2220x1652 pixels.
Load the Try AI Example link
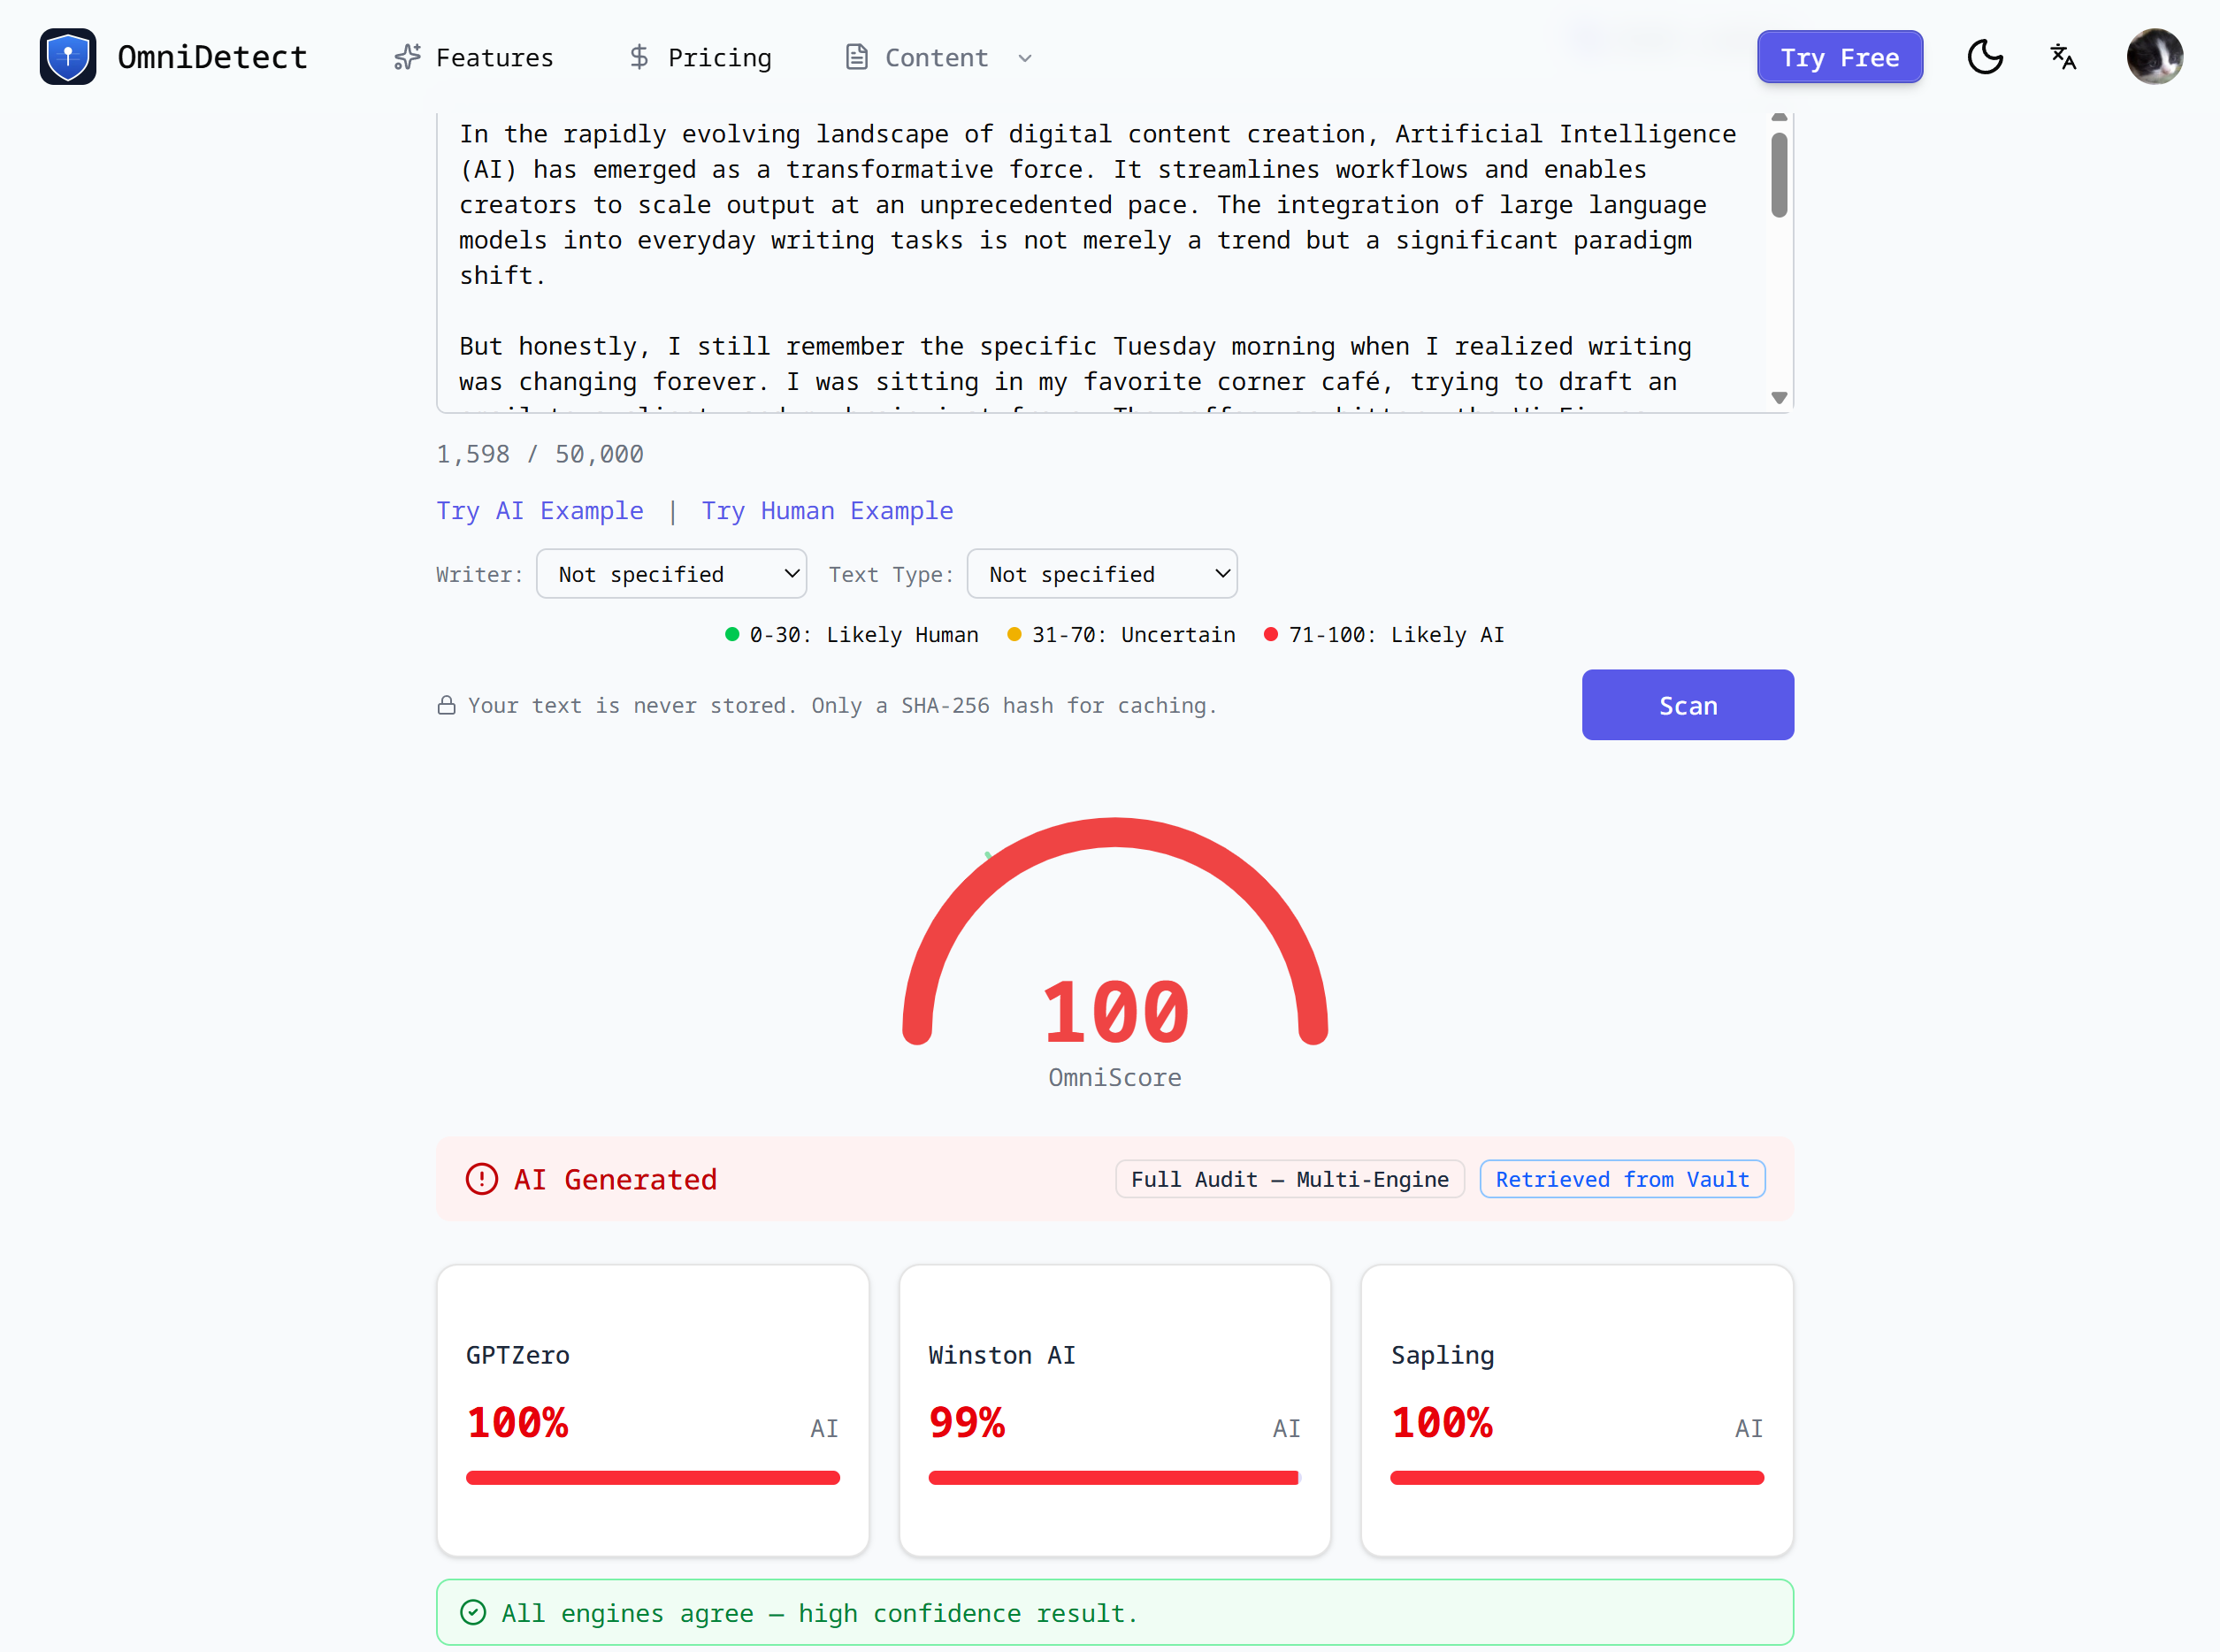point(540,511)
